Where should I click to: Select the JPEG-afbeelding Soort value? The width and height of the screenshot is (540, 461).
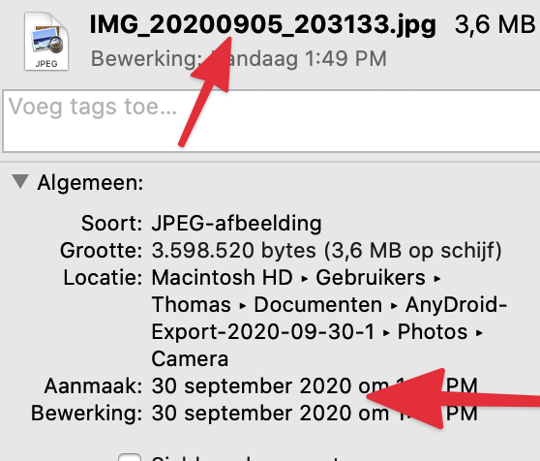click(x=236, y=223)
